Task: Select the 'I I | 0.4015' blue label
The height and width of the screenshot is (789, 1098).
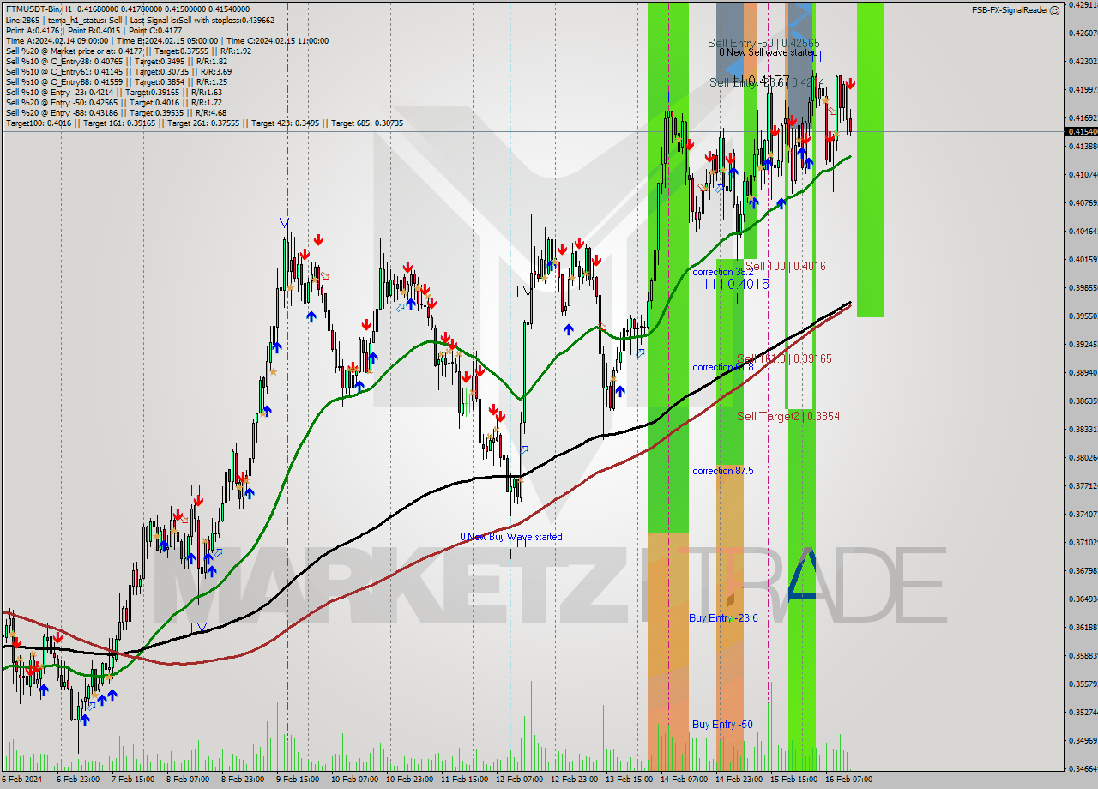Action: pos(737,284)
